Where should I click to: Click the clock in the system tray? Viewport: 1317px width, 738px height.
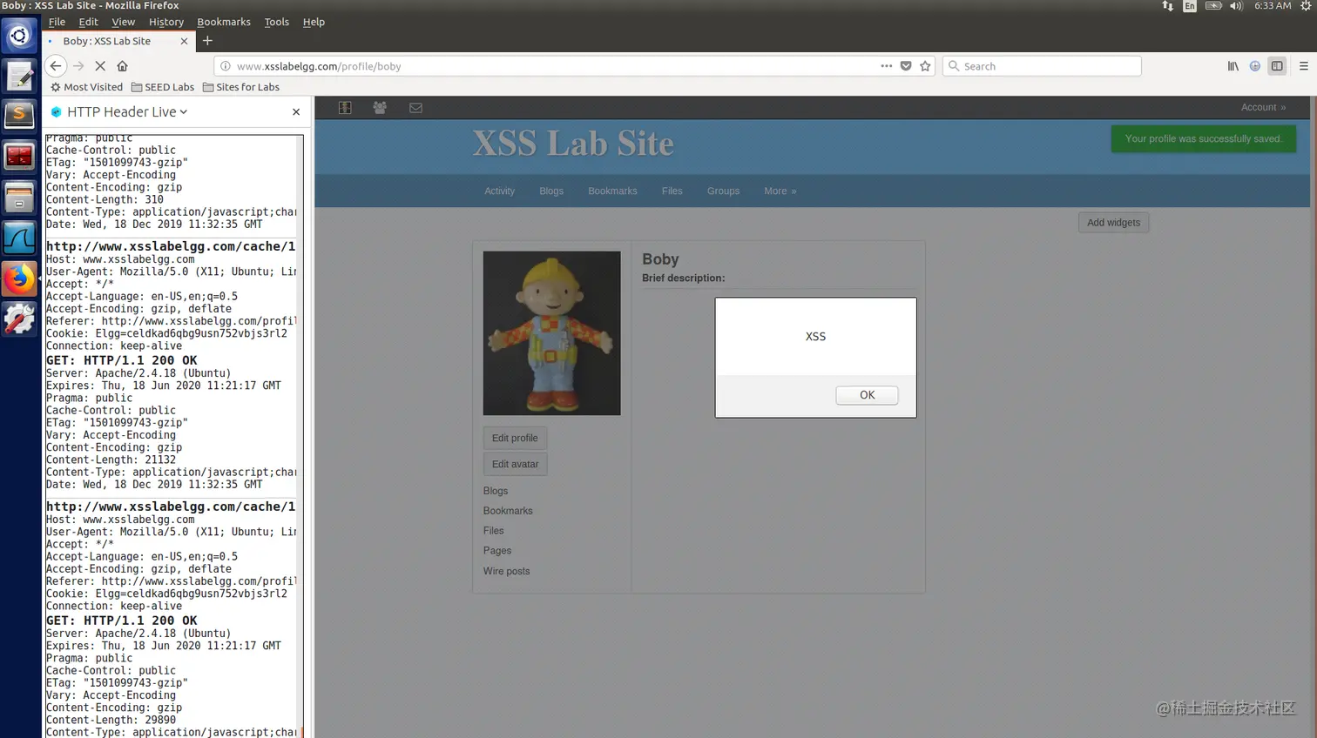(x=1273, y=6)
